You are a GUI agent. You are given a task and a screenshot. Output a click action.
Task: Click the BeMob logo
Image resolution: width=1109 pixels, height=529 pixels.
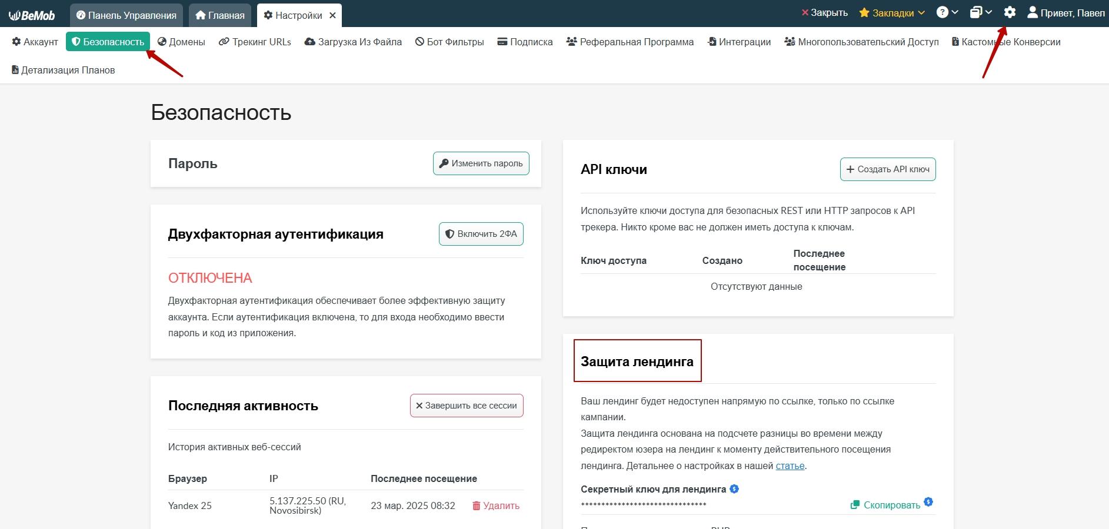tap(32, 15)
